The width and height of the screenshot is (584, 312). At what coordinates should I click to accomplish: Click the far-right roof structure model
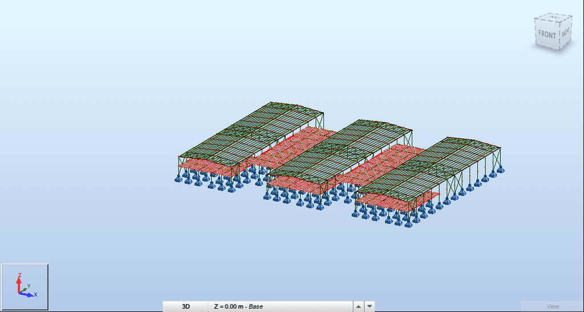(x=428, y=169)
